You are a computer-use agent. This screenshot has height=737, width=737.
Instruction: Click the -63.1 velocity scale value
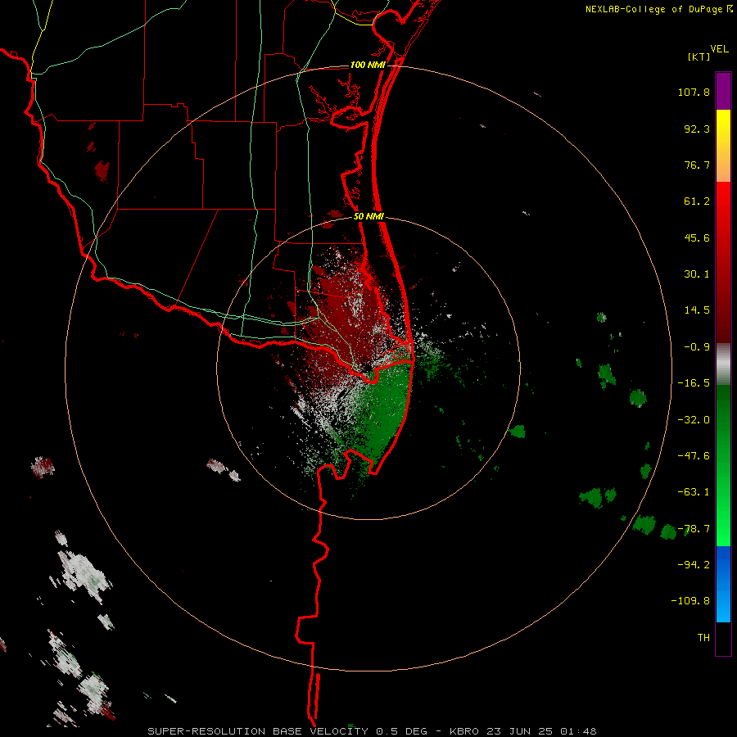tap(694, 492)
